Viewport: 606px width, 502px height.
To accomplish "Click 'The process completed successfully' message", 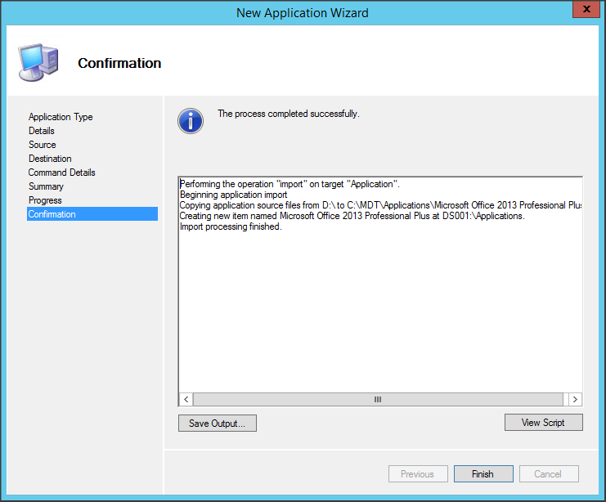I will click(288, 114).
